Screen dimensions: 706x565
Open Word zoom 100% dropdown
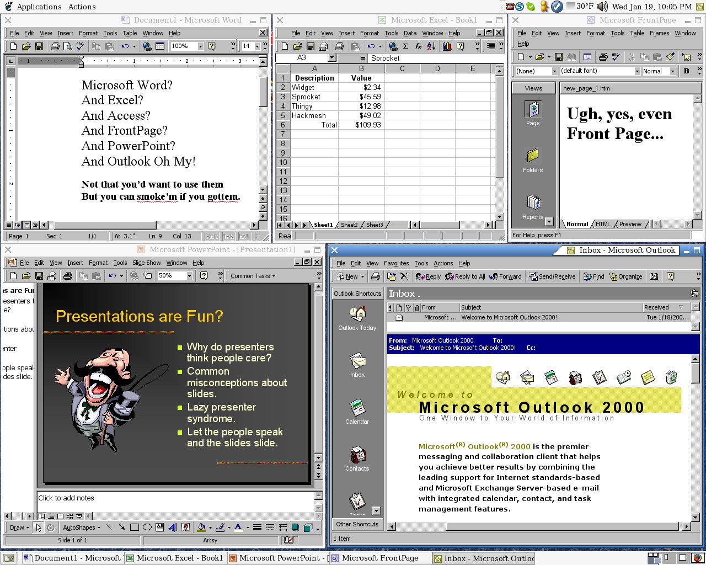pyautogui.click(x=200, y=46)
